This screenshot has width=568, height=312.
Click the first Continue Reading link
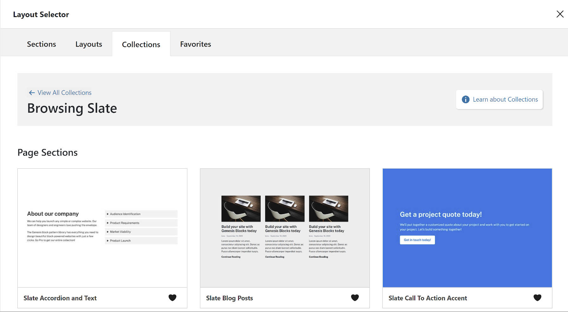(230, 257)
